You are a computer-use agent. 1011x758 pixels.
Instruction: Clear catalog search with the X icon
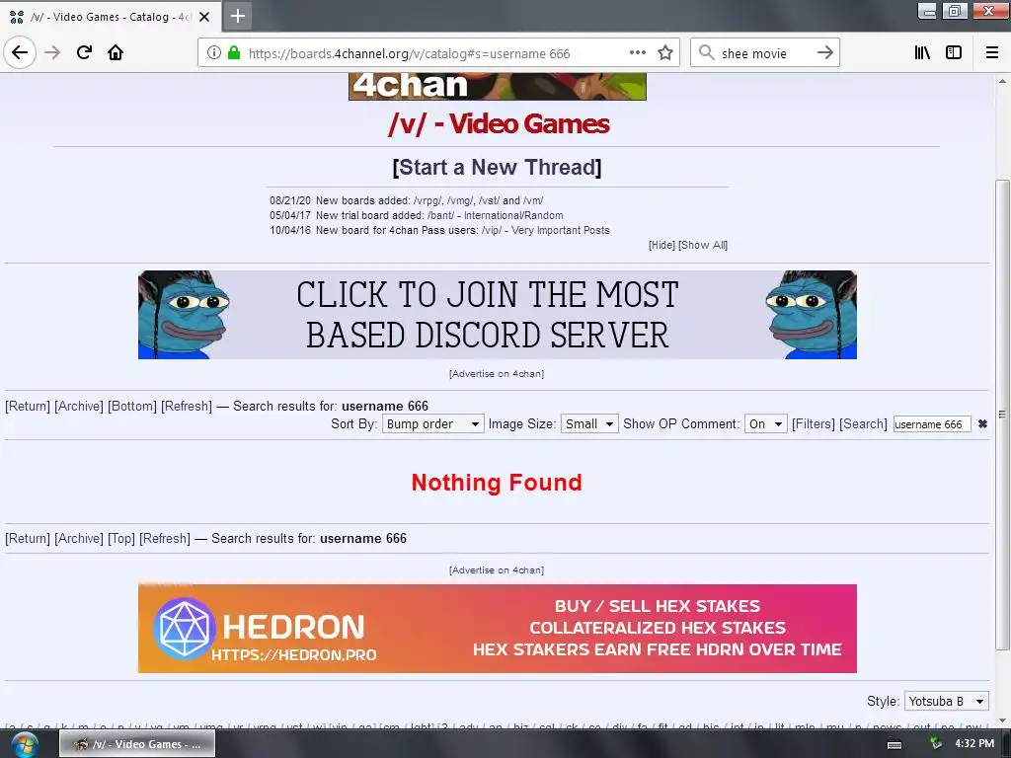coord(982,424)
